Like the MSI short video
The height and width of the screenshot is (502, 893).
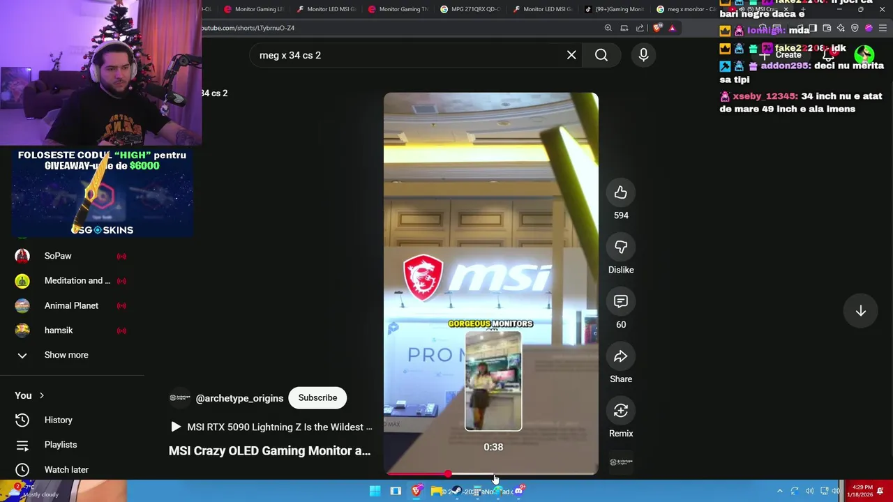621,193
